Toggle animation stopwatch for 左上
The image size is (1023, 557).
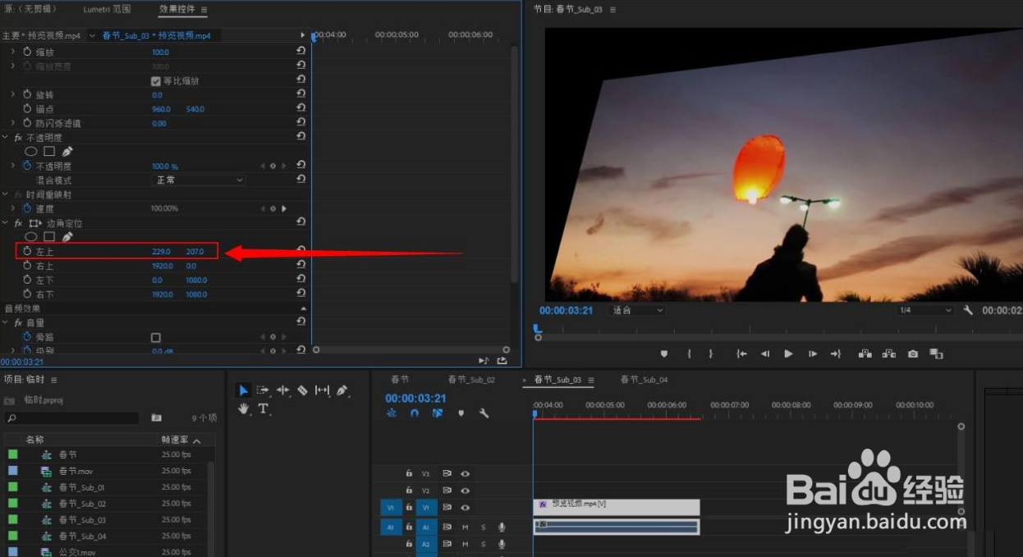[27, 251]
